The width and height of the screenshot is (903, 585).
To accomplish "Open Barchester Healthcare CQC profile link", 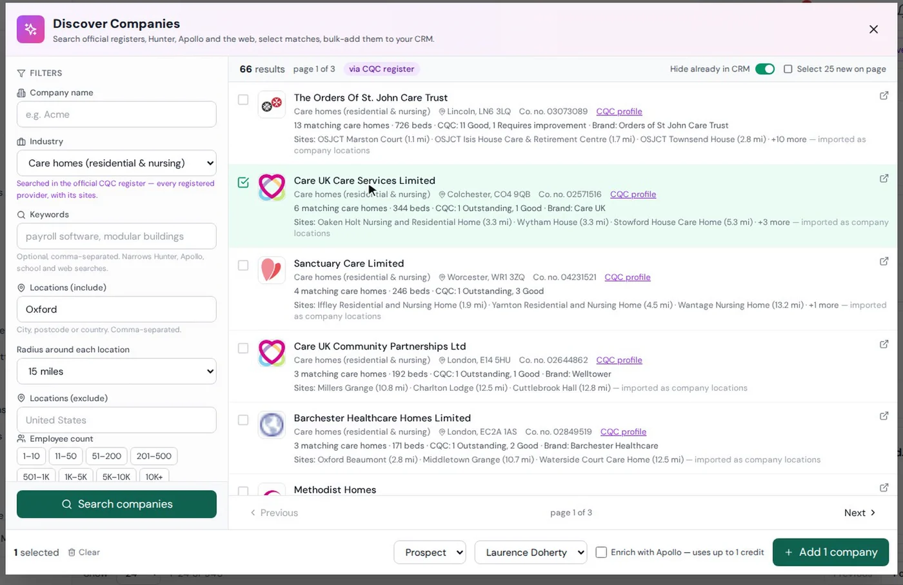I will [x=623, y=432].
